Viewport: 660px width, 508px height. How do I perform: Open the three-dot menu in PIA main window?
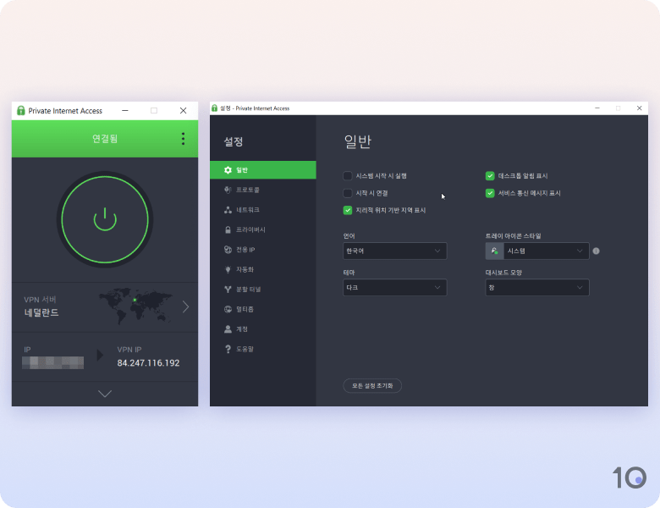click(183, 139)
